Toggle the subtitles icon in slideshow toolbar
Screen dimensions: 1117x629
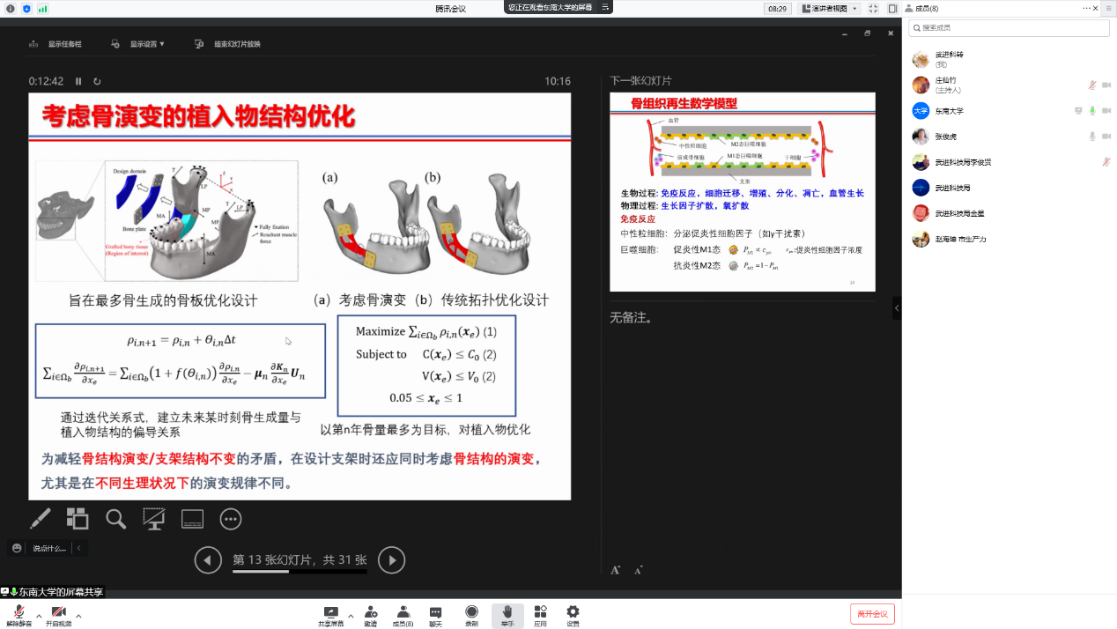click(192, 519)
